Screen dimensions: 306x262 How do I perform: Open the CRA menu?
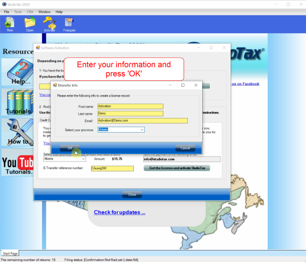pyautogui.click(x=30, y=12)
